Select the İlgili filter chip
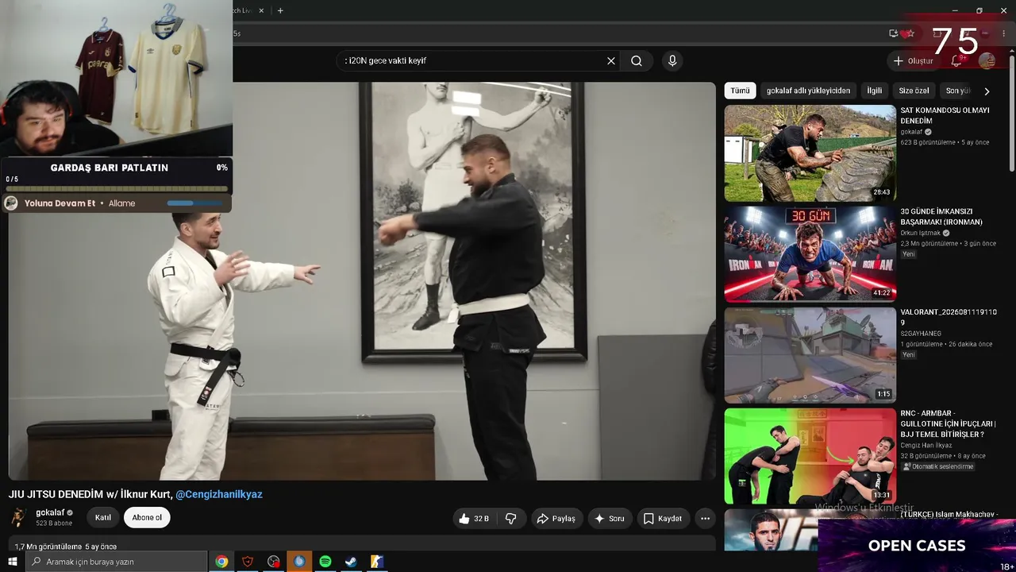Screen dimensions: 1016x572 click(874, 91)
